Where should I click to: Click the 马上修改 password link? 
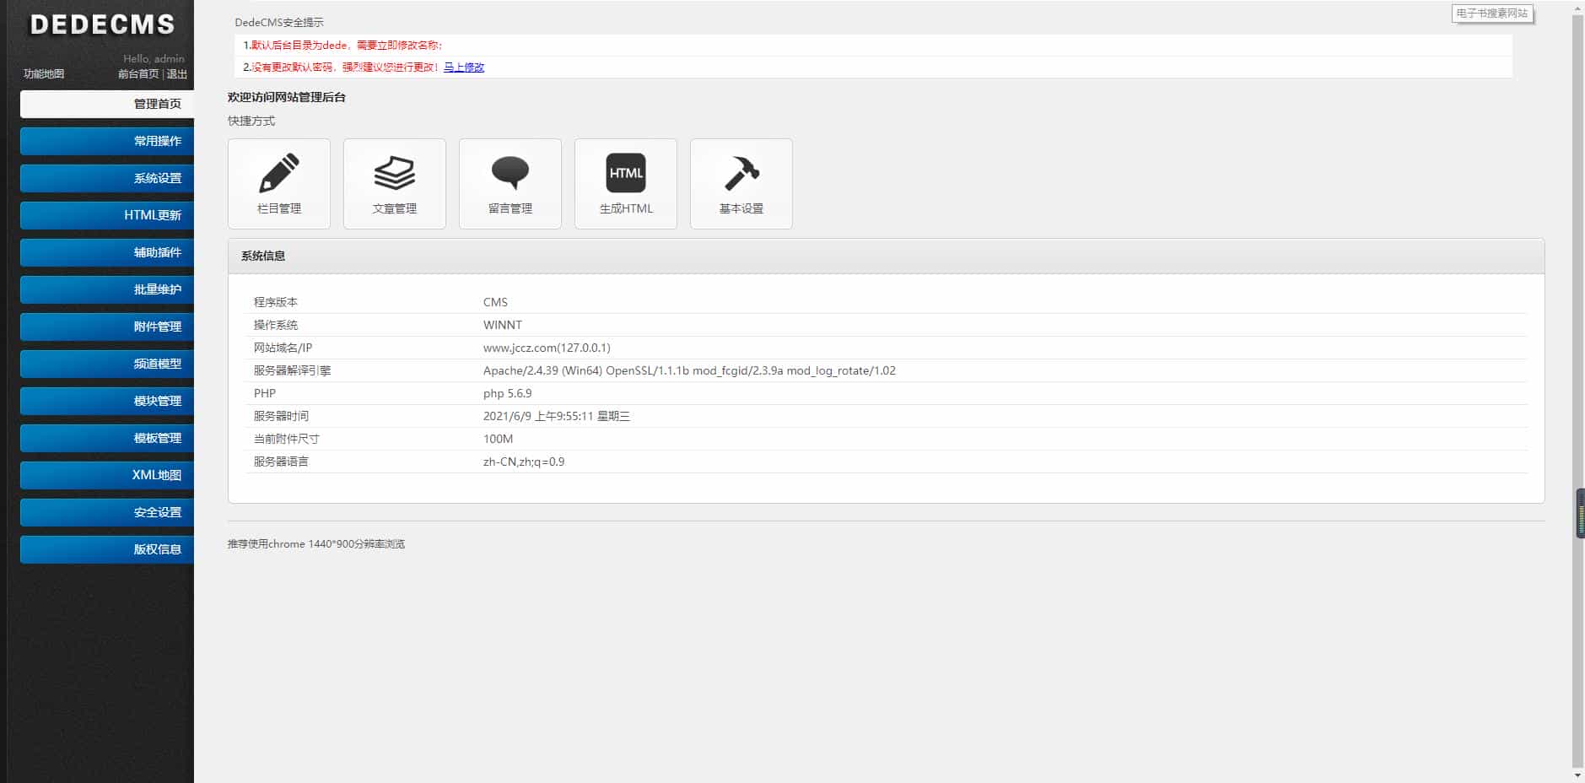[464, 67]
